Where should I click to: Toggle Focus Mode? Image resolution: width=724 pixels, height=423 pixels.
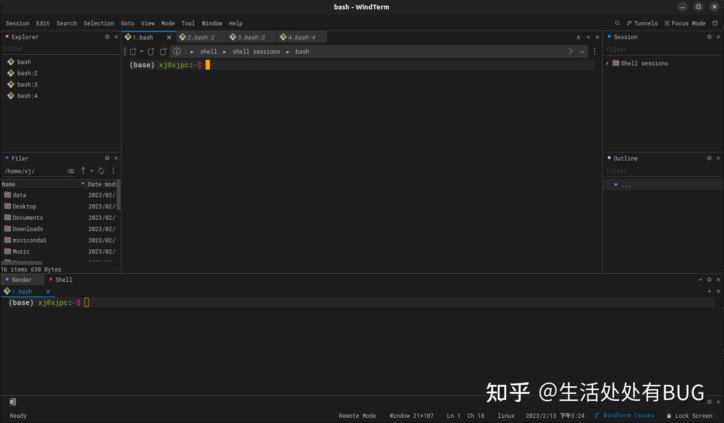point(685,23)
